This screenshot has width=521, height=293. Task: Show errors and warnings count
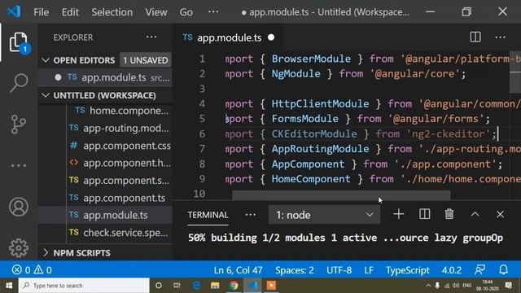pos(32,269)
